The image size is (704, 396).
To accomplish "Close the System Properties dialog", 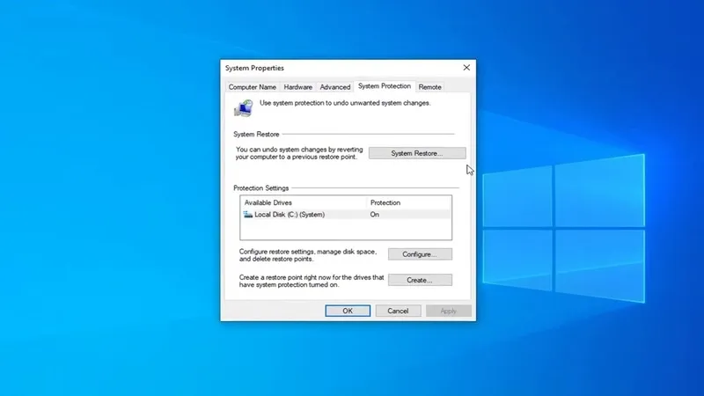I will pos(466,68).
